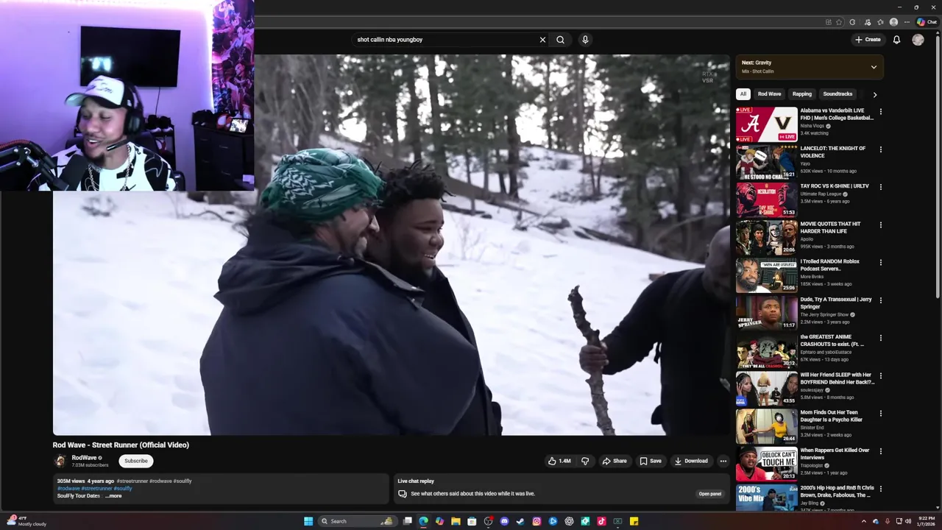Image resolution: width=942 pixels, height=530 pixels.
Task: Subscribe to the RodWave channel
Action: [135, 461]
